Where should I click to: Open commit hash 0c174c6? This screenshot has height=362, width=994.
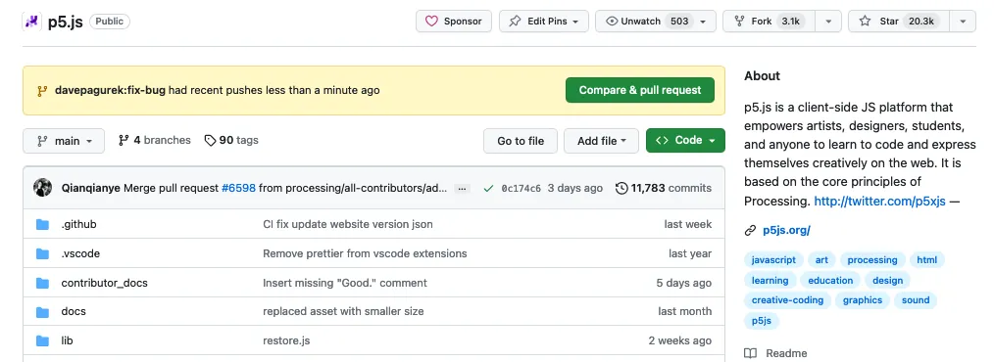coord(522,188)
